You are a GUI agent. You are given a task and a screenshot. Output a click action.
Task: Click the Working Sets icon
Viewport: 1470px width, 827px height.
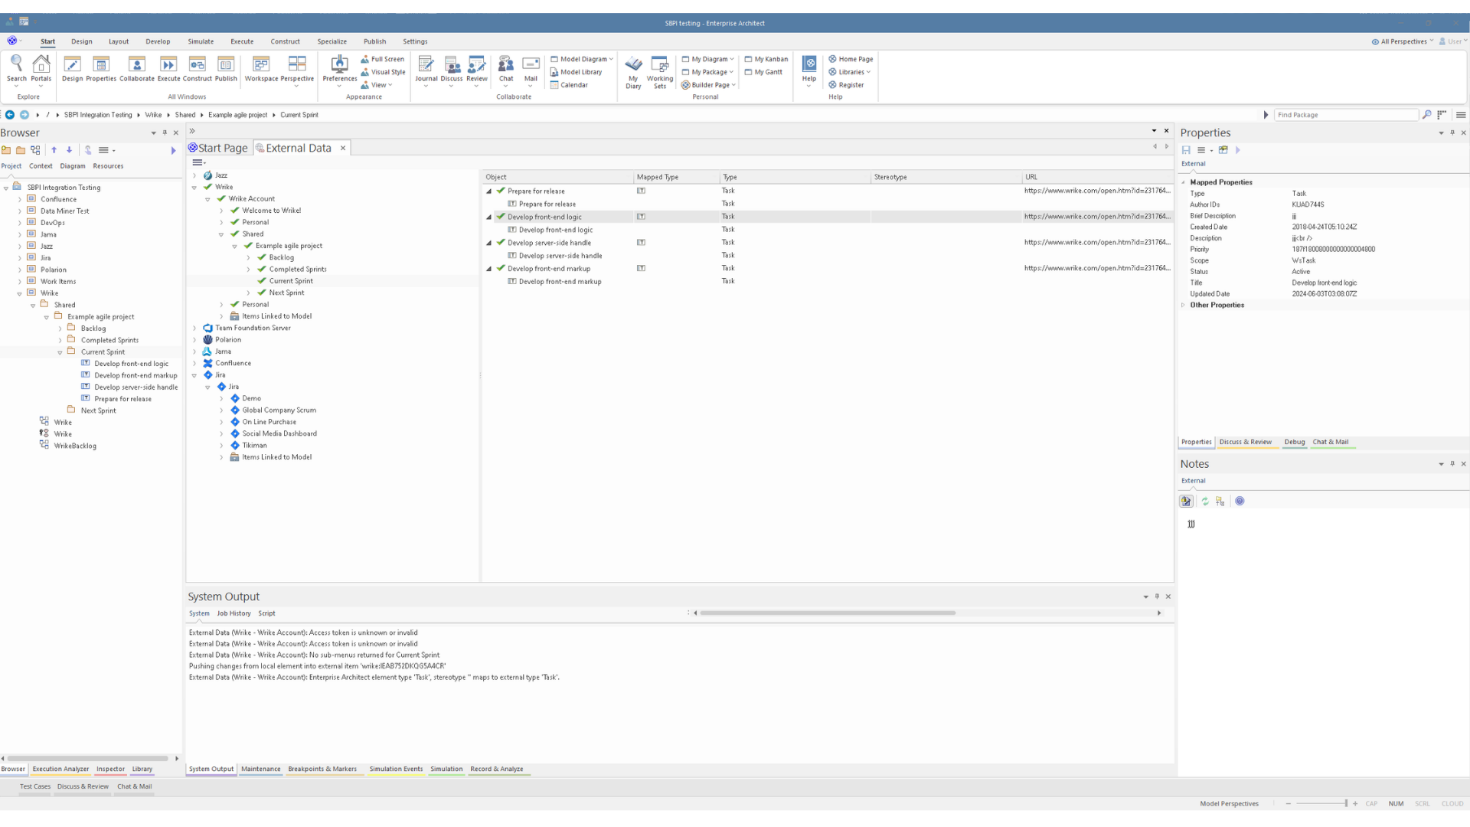pos(660,70)
